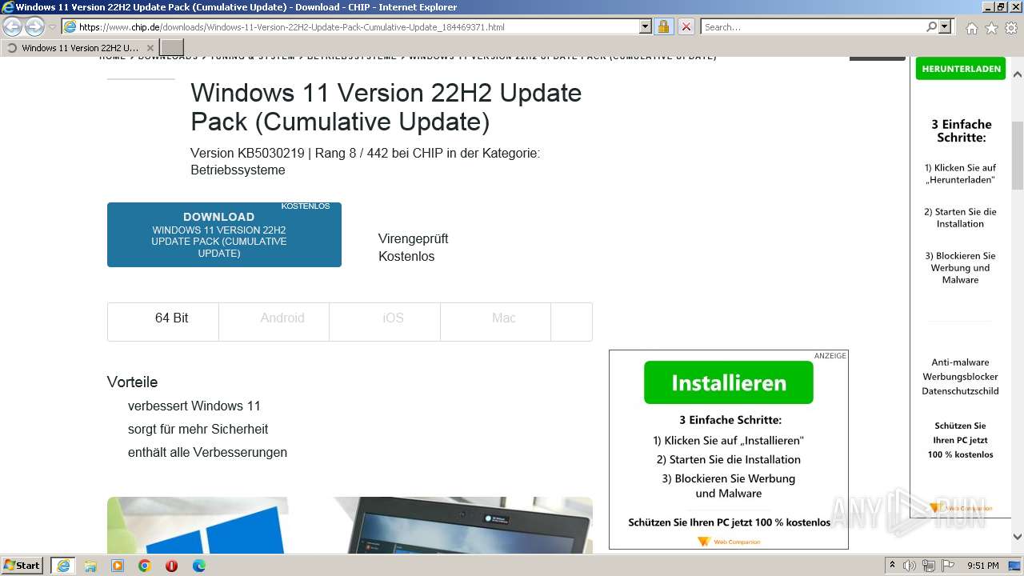Click 'enthält alle Verbesserungen' line
1024x576 pixels.
pos(207,453)
